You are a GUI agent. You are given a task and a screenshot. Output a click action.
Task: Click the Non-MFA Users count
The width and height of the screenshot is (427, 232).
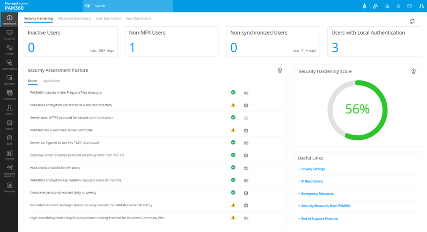132,48
